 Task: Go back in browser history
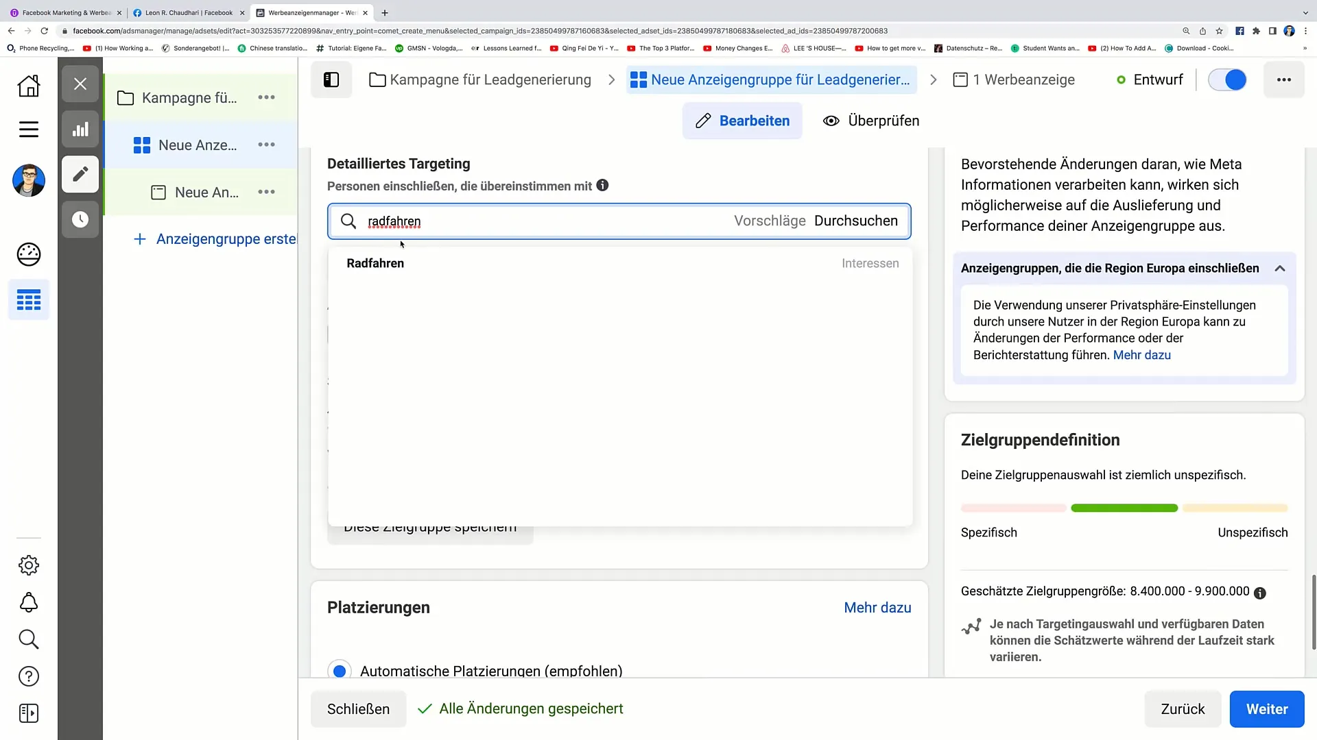click(x=12, y=31)
